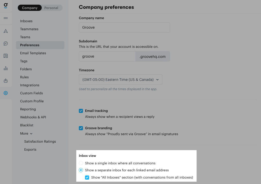Open the inbox paper-plane icon
261x184 pixels.
(6, 31)
